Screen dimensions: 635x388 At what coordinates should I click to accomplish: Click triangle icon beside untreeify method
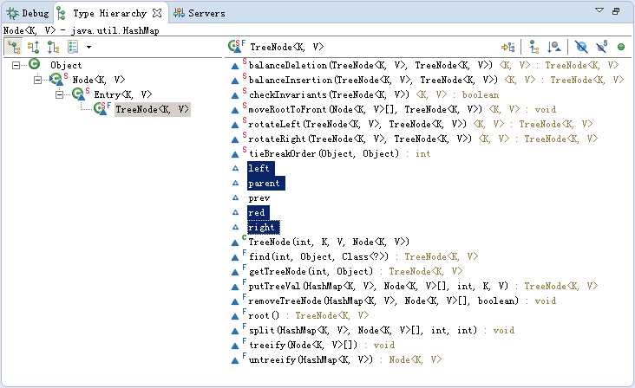[234, 360]
